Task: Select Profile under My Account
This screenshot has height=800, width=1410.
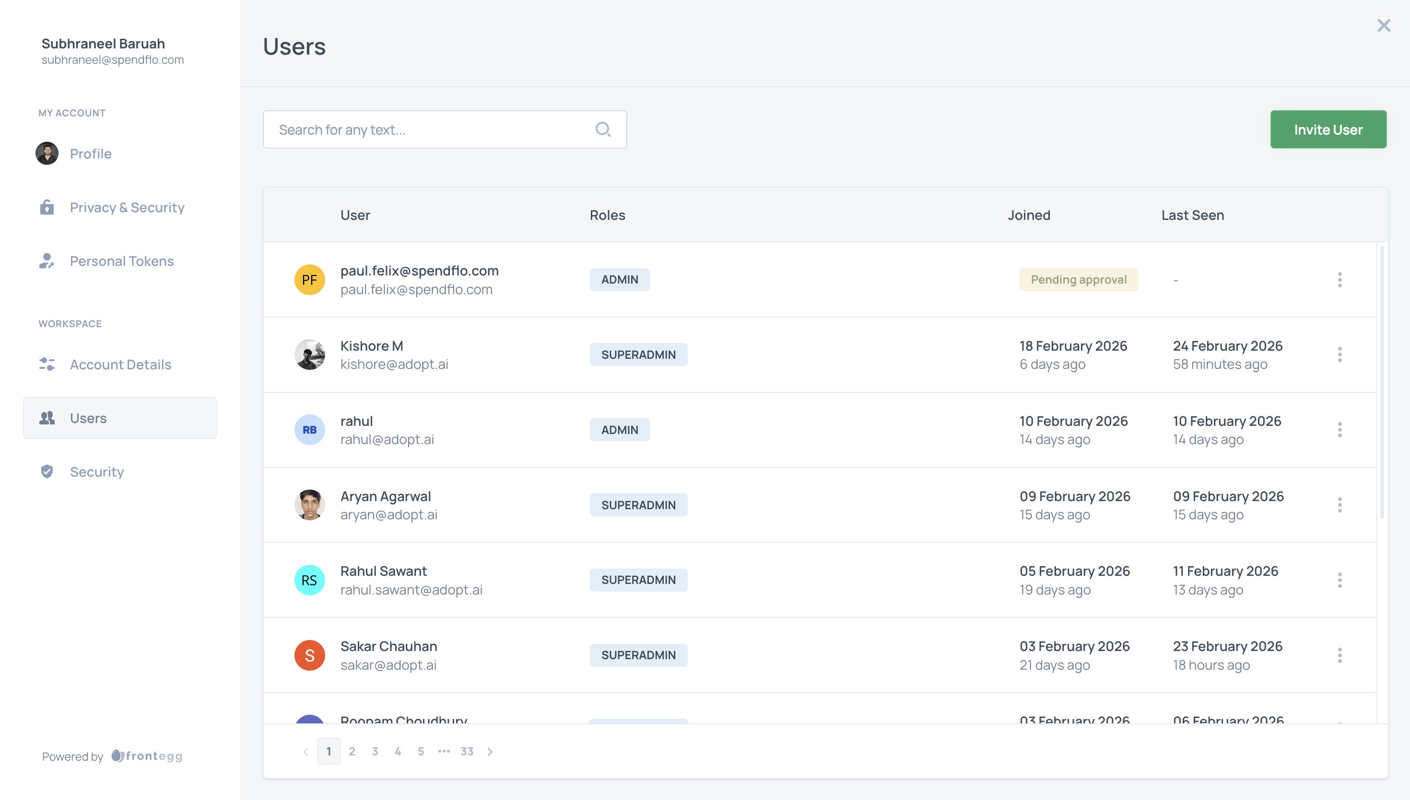Action: pos(90,153)
